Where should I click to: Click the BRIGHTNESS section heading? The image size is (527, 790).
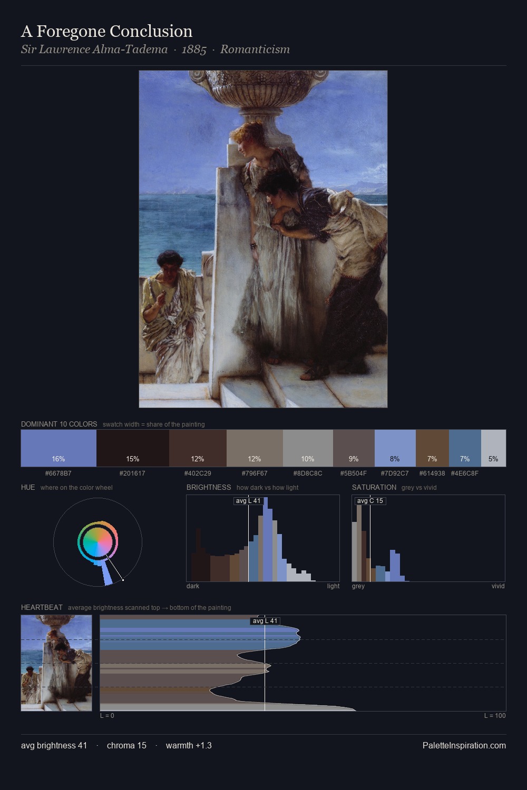(x=209, y=487)
